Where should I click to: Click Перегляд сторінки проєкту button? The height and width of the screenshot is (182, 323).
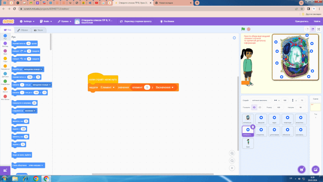[136, 21]
